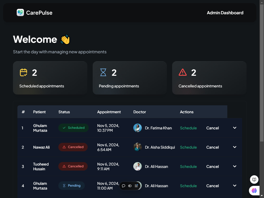This screenshot has width=264, height=198.
Task: Click Dr. Ali Hassan's avatar in row 3
Action: pyautogui.click(x=138, y=167)
